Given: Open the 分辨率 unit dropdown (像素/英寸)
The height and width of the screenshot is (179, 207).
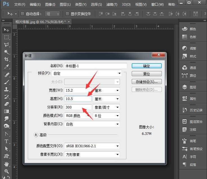Looking at the screenshot, I should tap(106, 107).
